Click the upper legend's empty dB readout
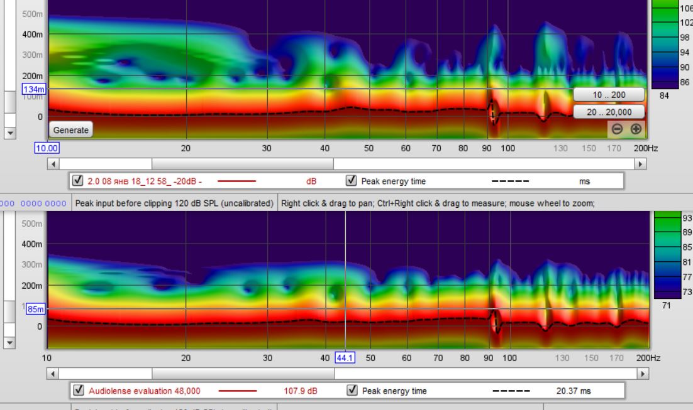693x410 pixels. point(311,181)
